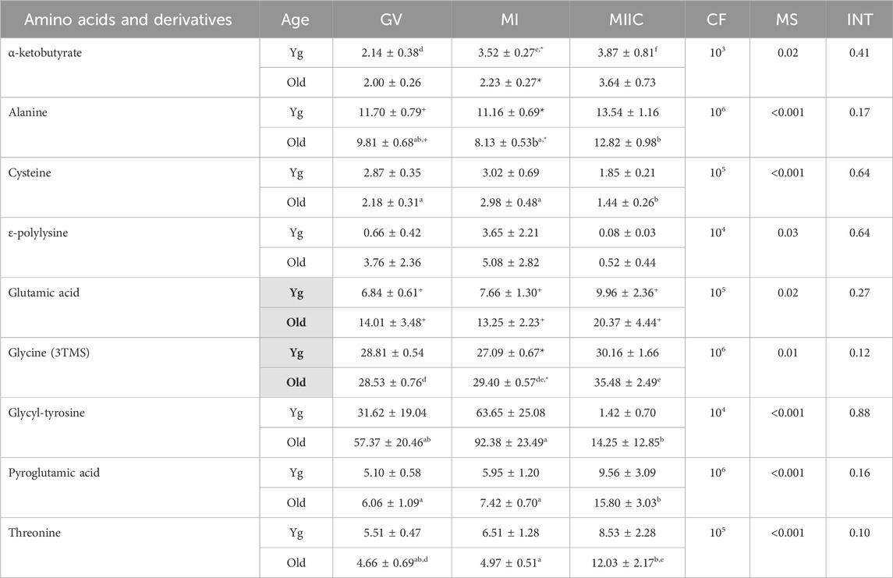Select the MI value 92.38 ± 23.49
Screen dimensions: 893x578
[512, 442]
